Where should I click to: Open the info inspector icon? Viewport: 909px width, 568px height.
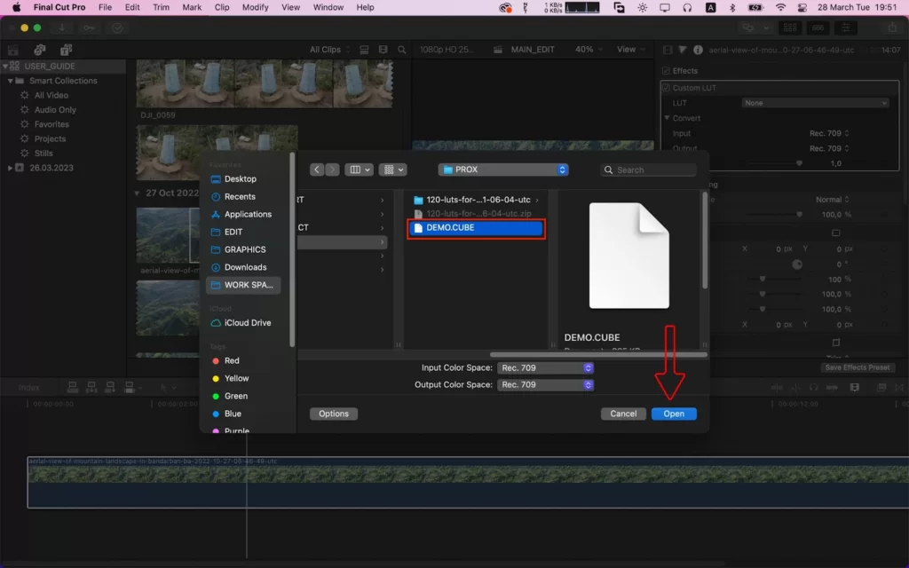click(x=698, y=50)
